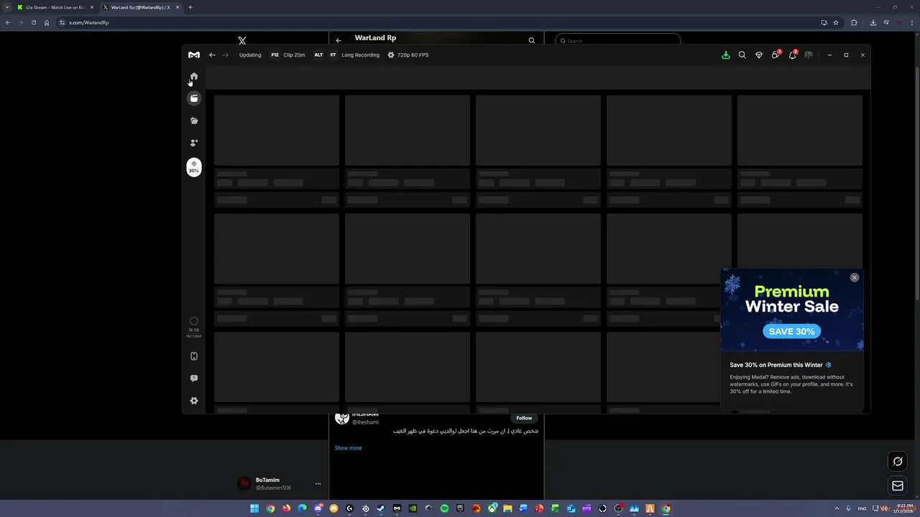Open the Premium diamond icon

click(x=759, y=55)
